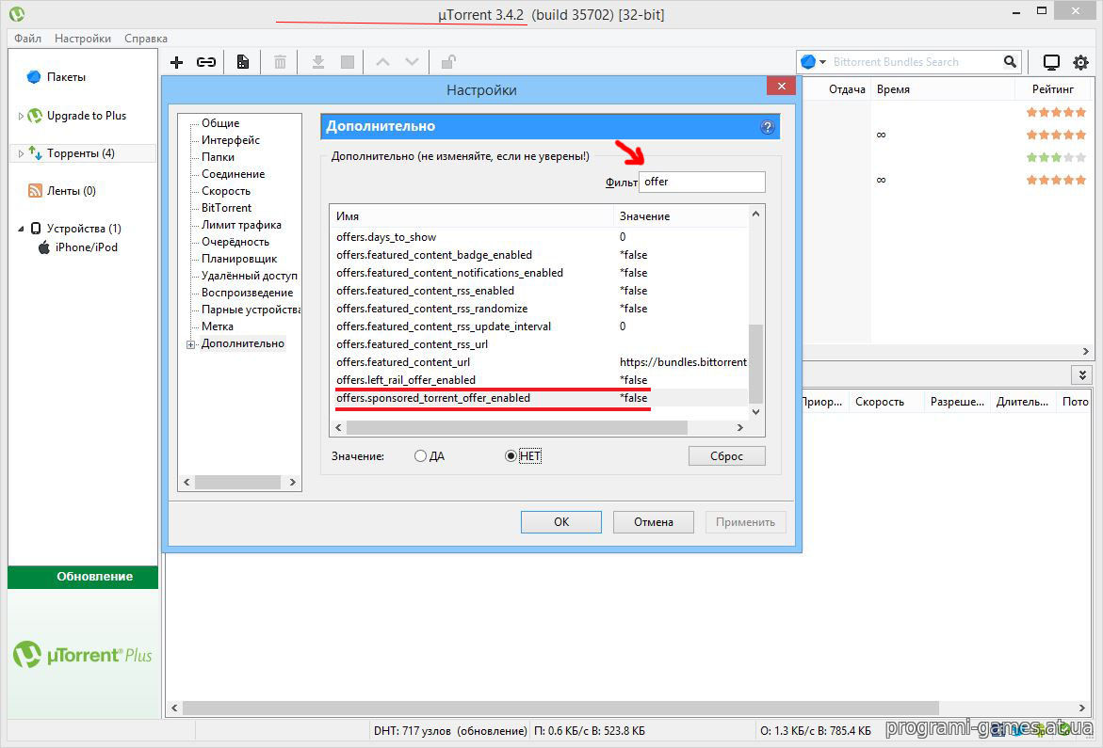Click Add Torrent from URL link icon
The width and height of the screenshot is (1103, 748).
click(206, 62)
